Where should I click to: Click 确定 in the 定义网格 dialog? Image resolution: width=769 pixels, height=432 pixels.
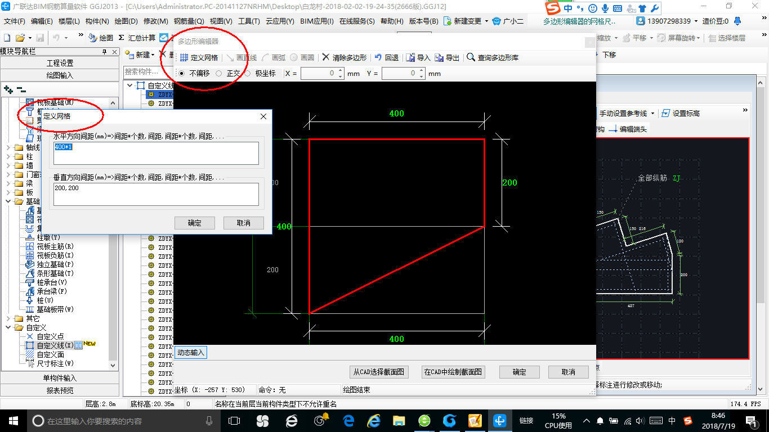coord(195,223)
